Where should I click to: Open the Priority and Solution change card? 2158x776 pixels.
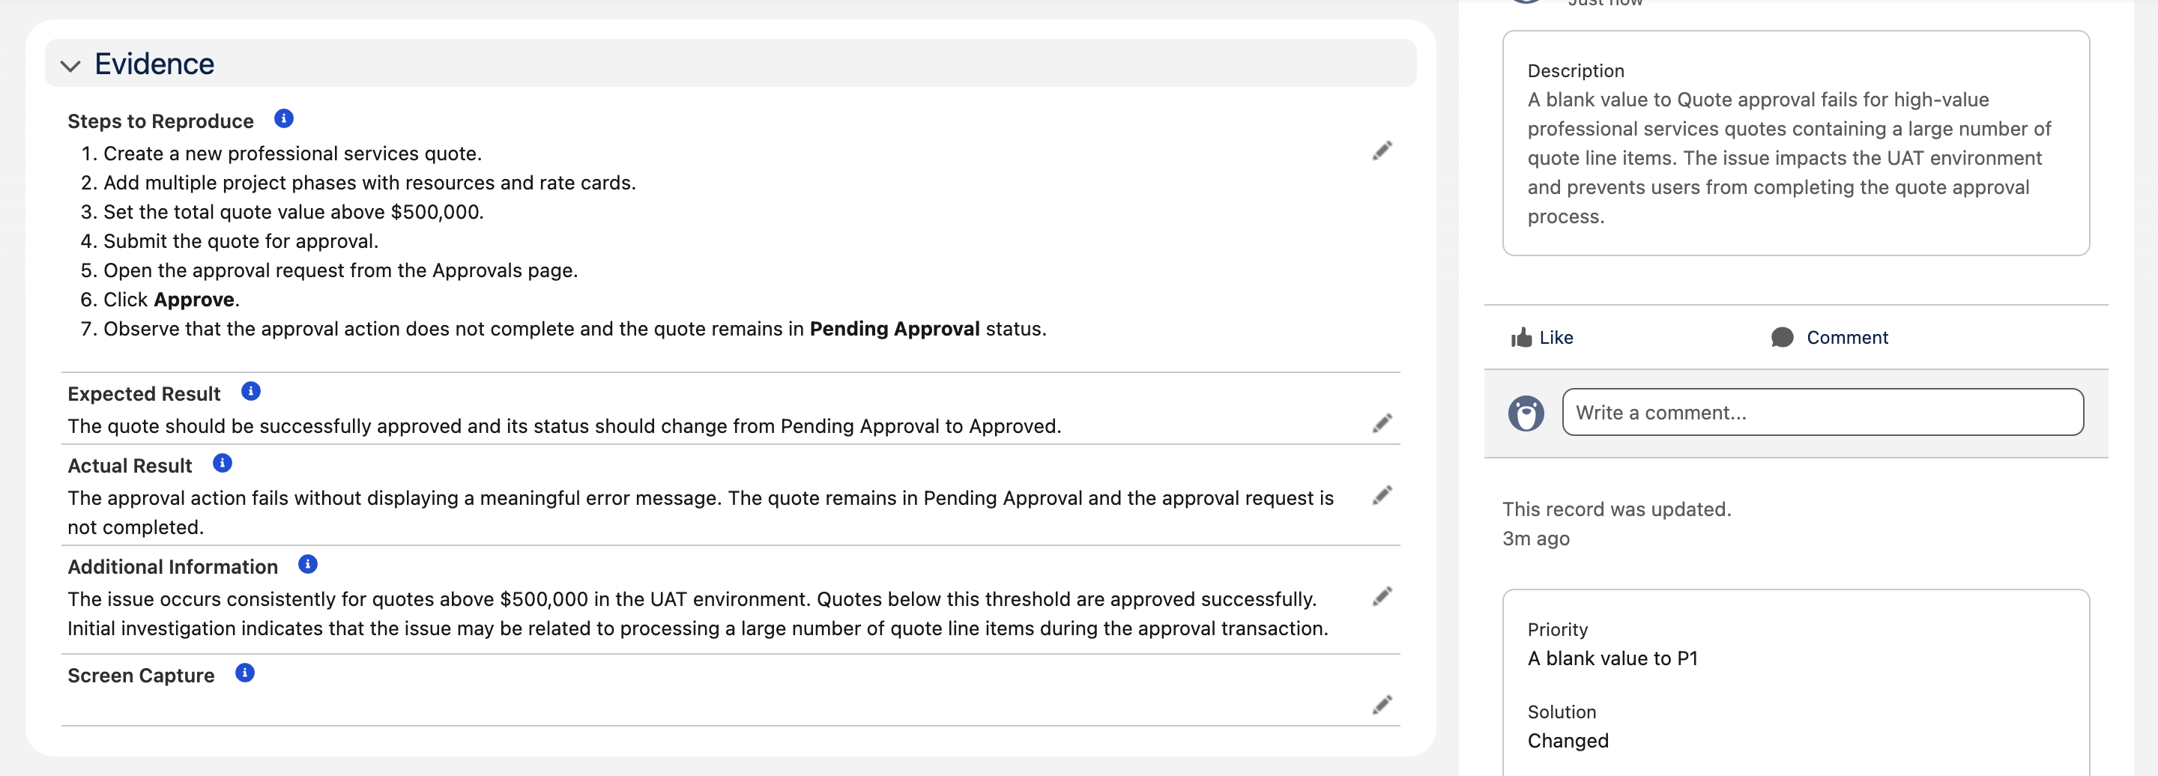1795,683
